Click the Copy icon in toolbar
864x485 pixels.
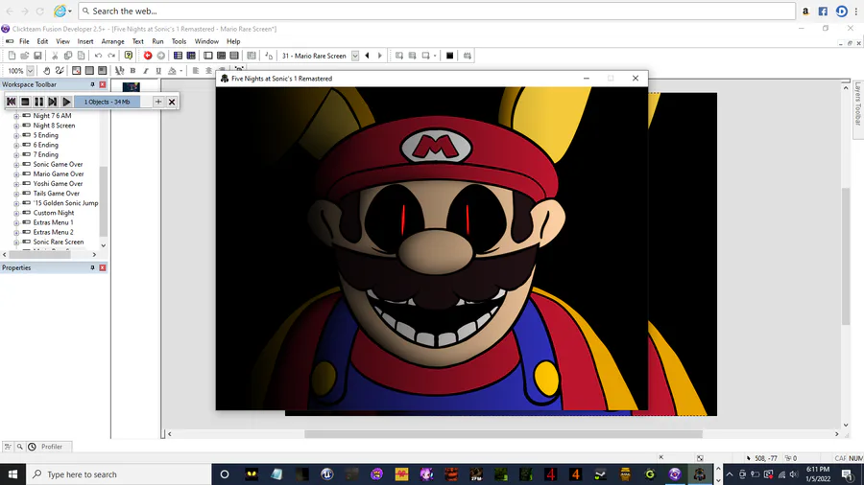pyautogui.click(x=68, y=56)
